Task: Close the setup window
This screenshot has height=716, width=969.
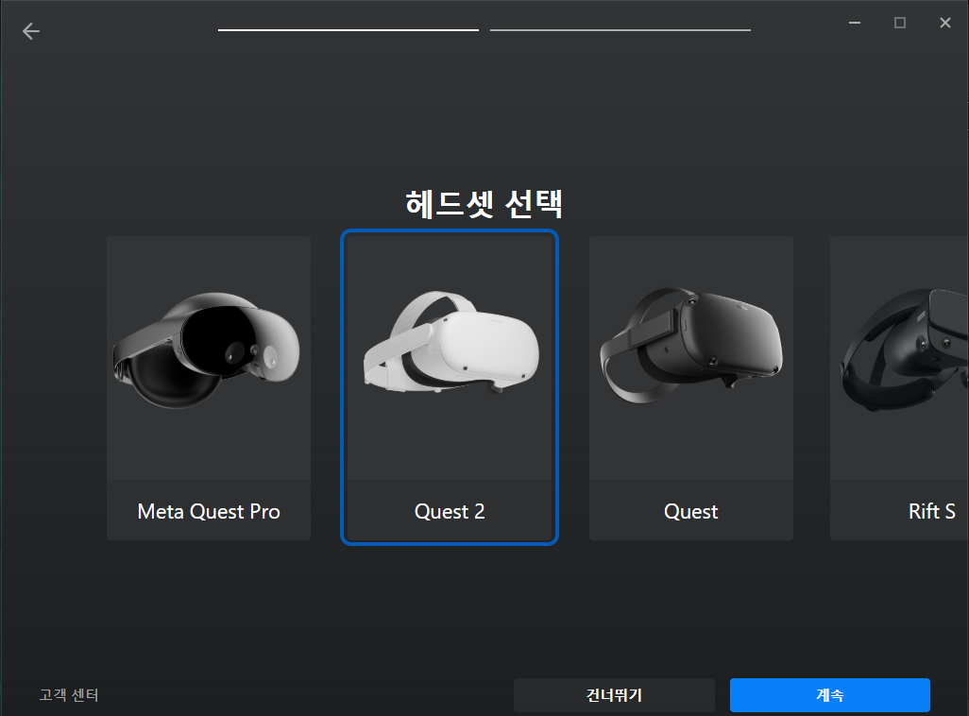Action: [944, 23]
